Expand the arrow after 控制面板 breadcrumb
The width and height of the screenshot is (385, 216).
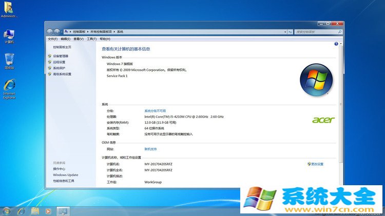pyautogui.click(x=88, y=32)
